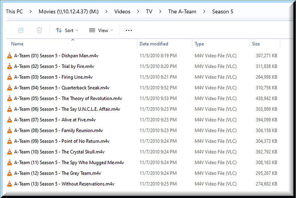Select file name A-Team (08) Season 5 - Family Reunion.m4v
The height and width of the screenshot is (198, 296).
[x=58, y=130]
